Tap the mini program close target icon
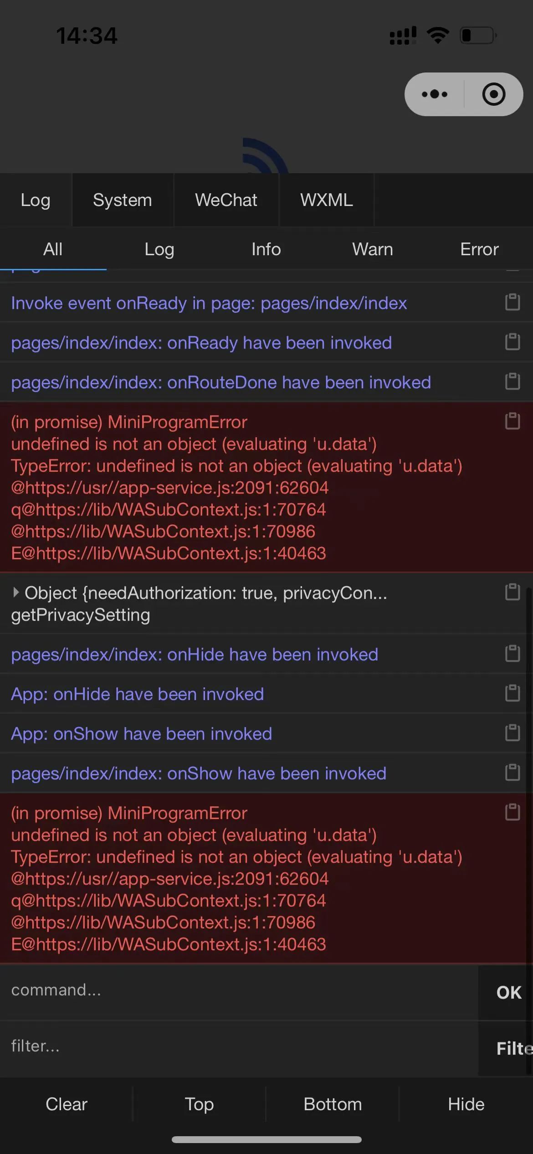The image size is (533, 1154). [494, 94]
